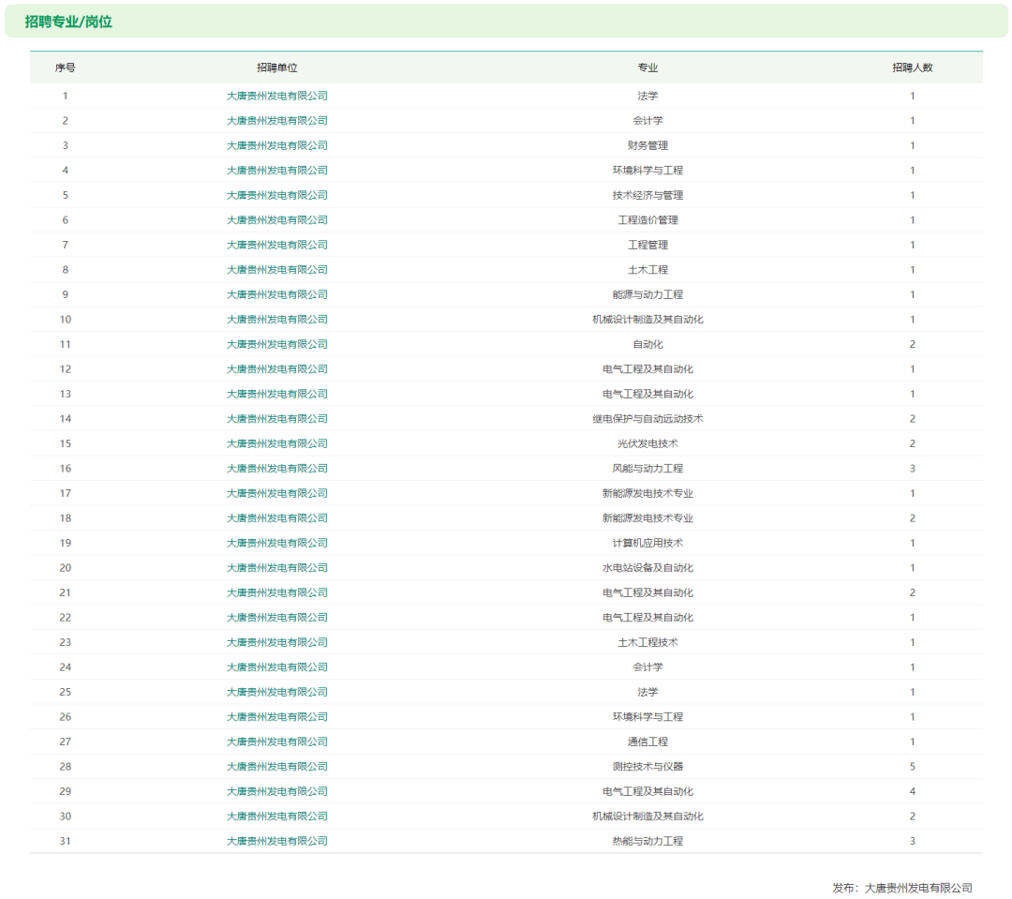
Task: Open company link in row 16
Action: 276,468
